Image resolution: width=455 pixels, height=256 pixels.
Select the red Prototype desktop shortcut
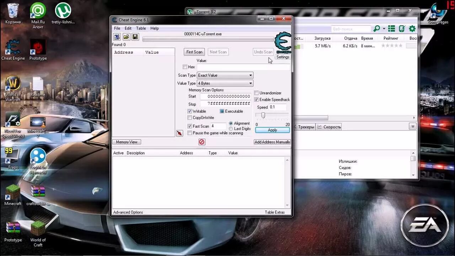click(x=38, y=50)
